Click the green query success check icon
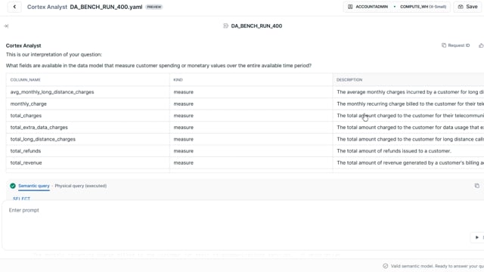This screenshot has width=484, height=272. 13,186
